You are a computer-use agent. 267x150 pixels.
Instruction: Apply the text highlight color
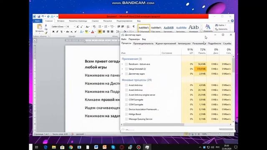coord(87,32)
